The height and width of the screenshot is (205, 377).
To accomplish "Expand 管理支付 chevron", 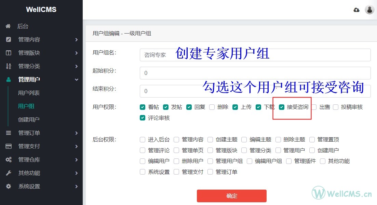I will [77, 146].
